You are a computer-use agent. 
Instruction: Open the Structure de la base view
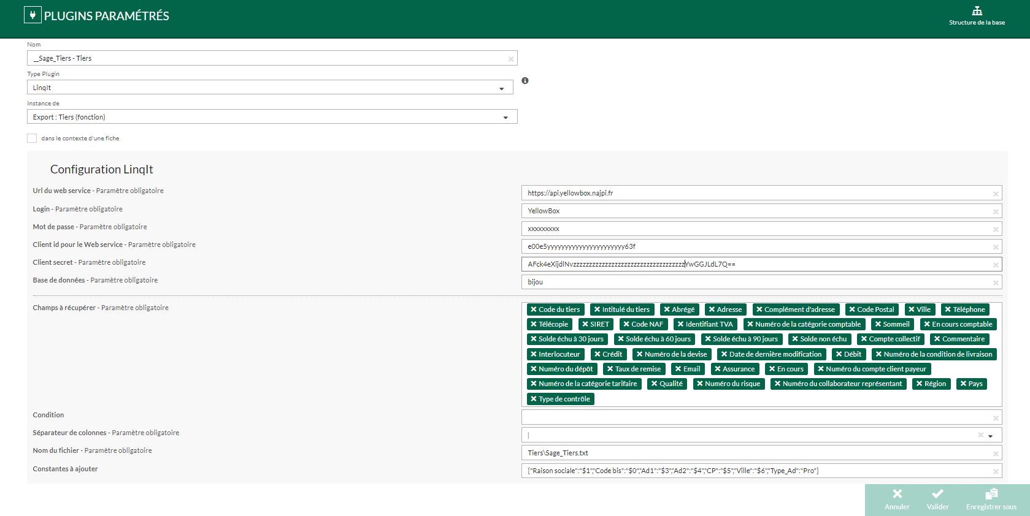[x=977, y=15]
